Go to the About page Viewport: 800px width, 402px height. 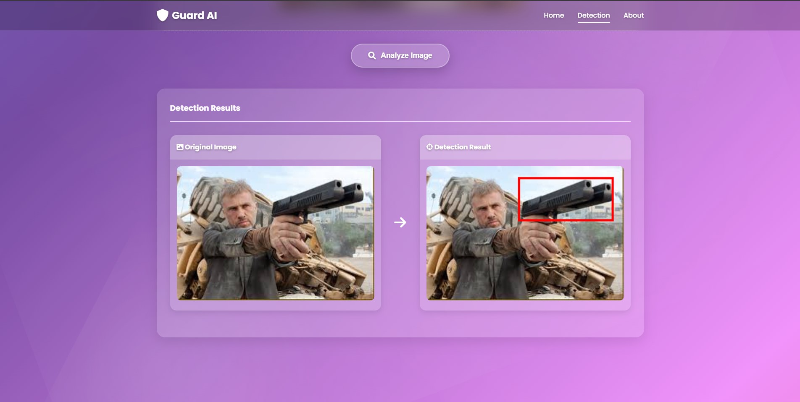pyautogui.click(x=634, y=15)
